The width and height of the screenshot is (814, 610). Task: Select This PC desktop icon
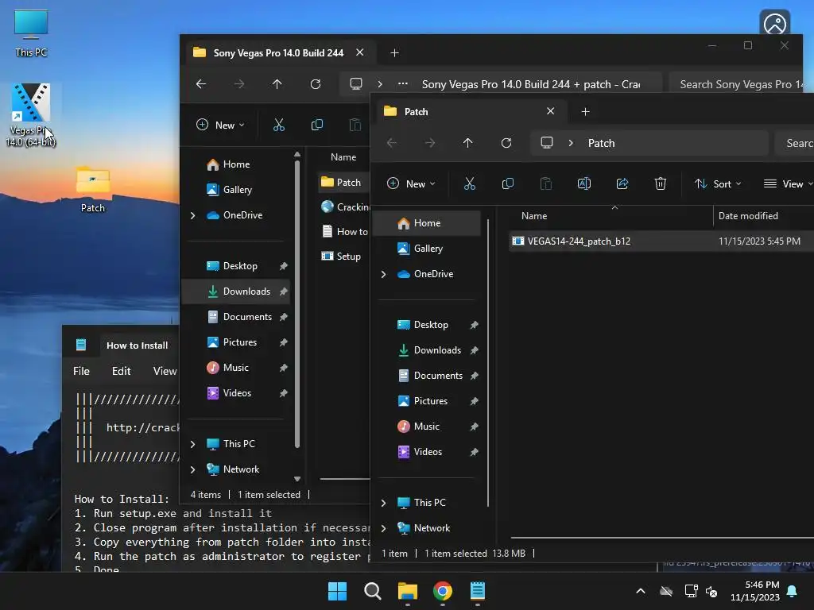click(x=31, y=33)
